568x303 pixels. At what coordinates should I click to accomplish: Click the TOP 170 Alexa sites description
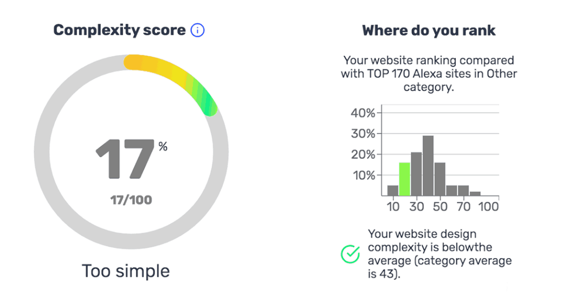[x=429, y=74]
